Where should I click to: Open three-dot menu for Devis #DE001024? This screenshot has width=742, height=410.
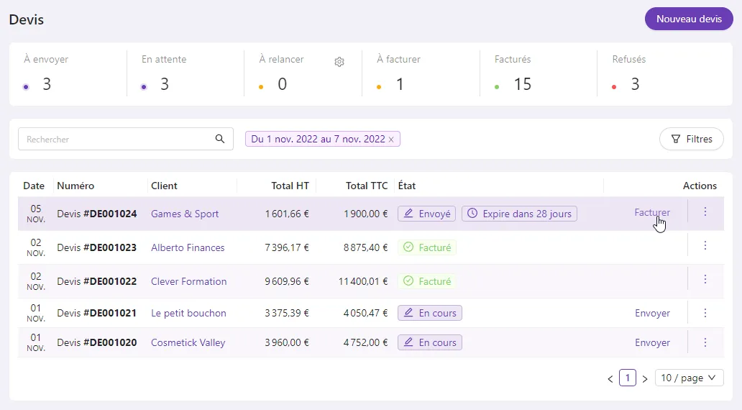pyautogui.click(x=705, y=211)
